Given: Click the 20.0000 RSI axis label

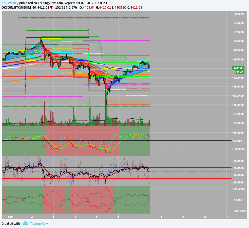Looking at the screenshot, I should point(239,182).
